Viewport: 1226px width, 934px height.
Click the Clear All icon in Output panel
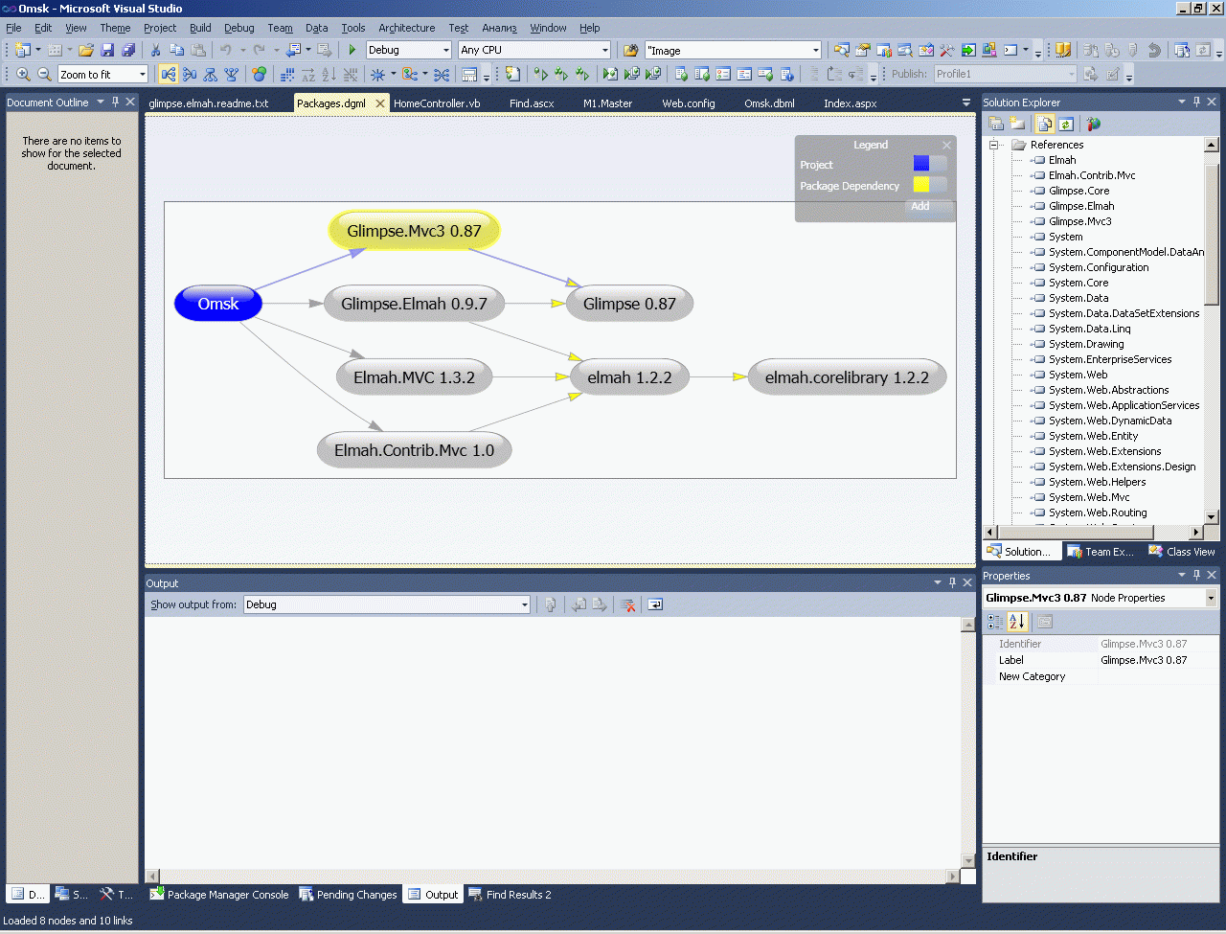coord(628,604)
